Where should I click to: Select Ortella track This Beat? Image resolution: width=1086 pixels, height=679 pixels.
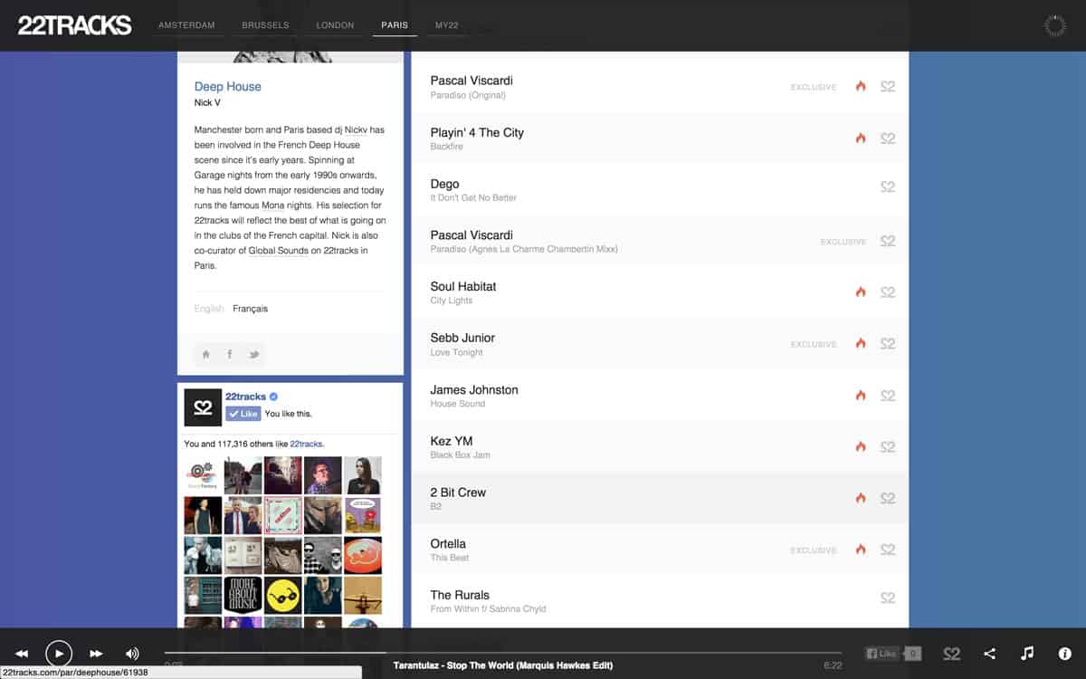[x=660, y=550]
